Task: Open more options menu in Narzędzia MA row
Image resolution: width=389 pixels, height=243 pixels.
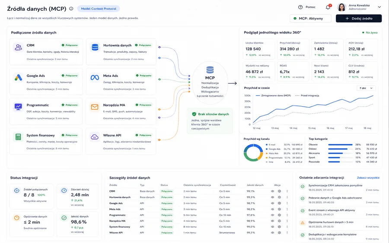Action: [x=287, y=221]
